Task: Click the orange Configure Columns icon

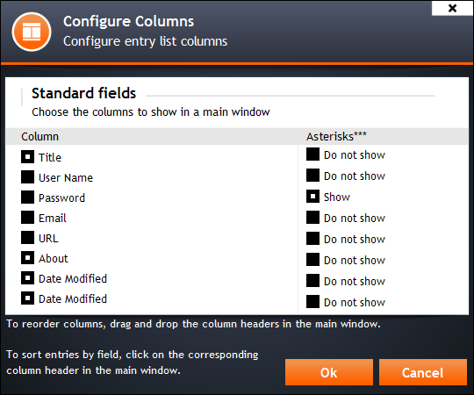Action: point(32,32)
